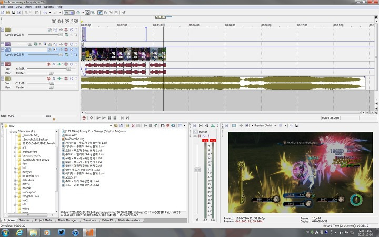Click the Record button in transport bar

(84, 118)
